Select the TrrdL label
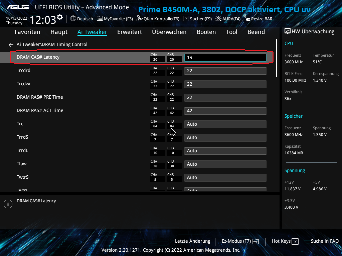The width and height of the screenshot is (342, 256). click(22, 150)
